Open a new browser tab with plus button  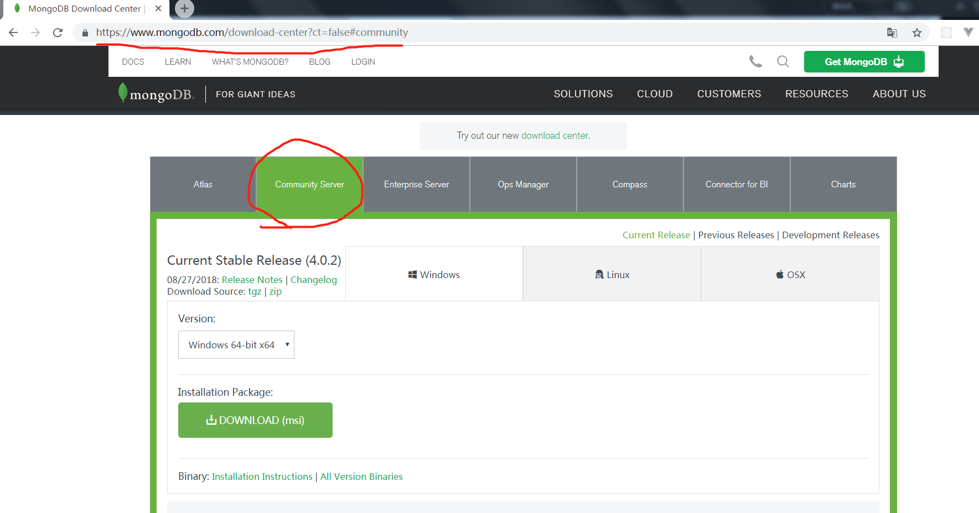click(x=184, y=8)
